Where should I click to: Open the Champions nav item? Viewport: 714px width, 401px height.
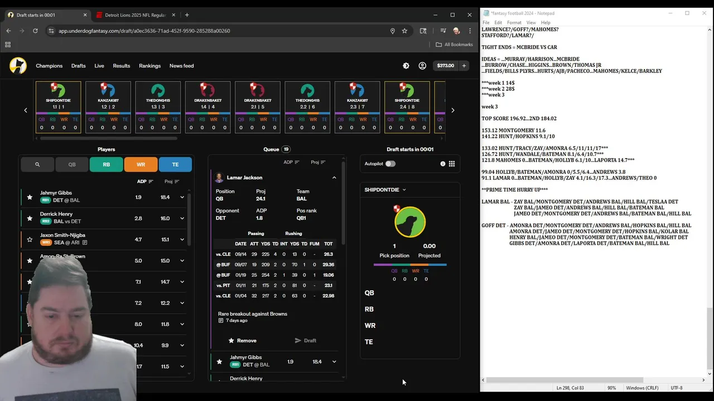pyautogui.click(x=49, y=66)
